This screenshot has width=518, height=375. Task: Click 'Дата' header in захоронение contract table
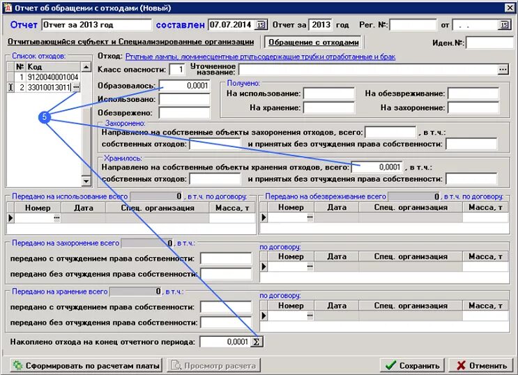[x=337, y=257]
